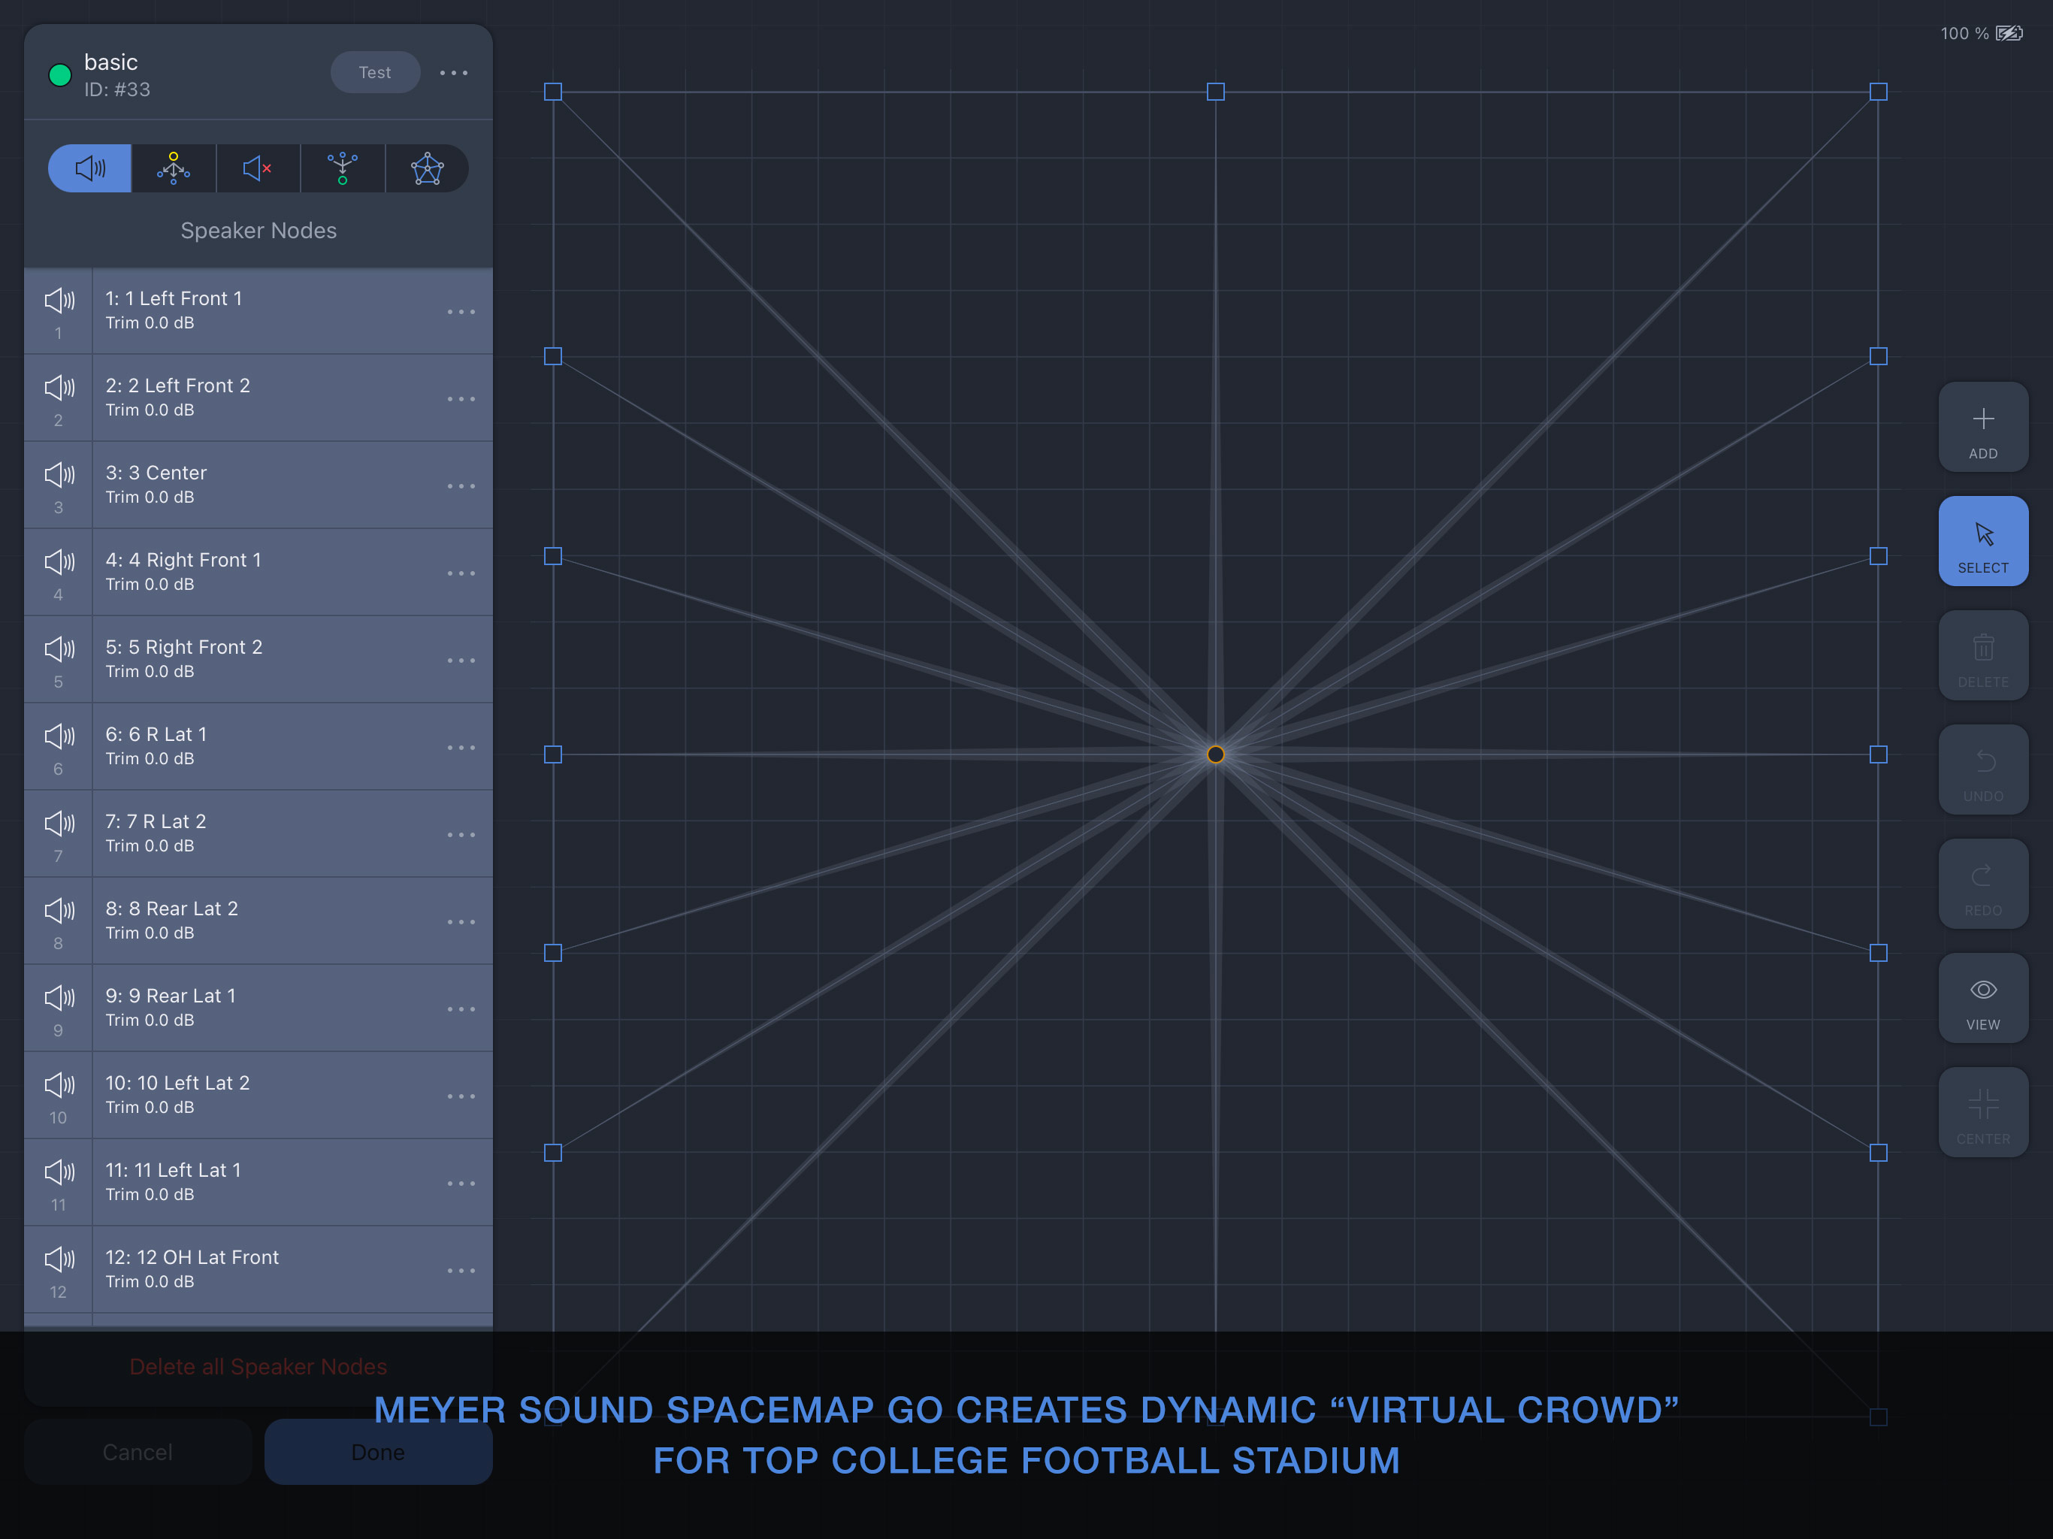Click Delete all Speaker Nodes

click(x=258, y=1366)
